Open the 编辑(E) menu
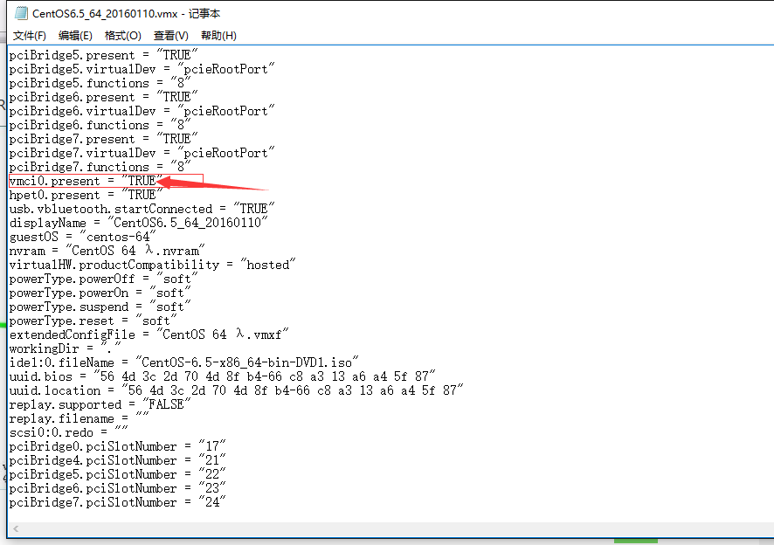774x545 pixels. (75, 36)
